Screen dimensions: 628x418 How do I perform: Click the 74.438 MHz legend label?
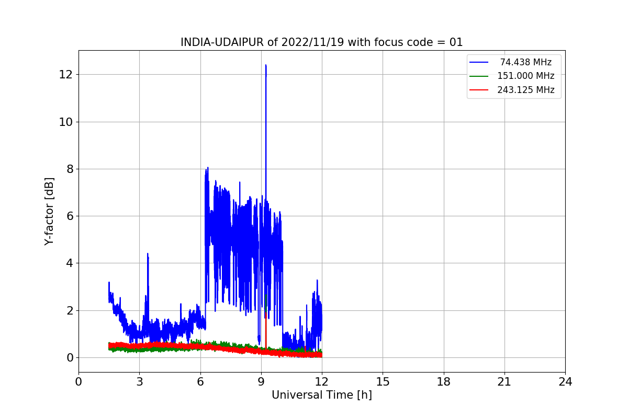click(525, 62)
